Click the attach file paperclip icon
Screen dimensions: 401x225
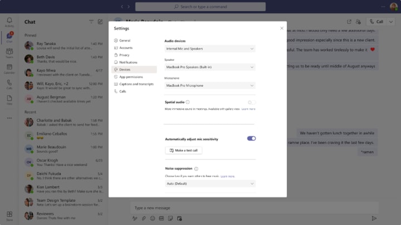coord(144,218)
